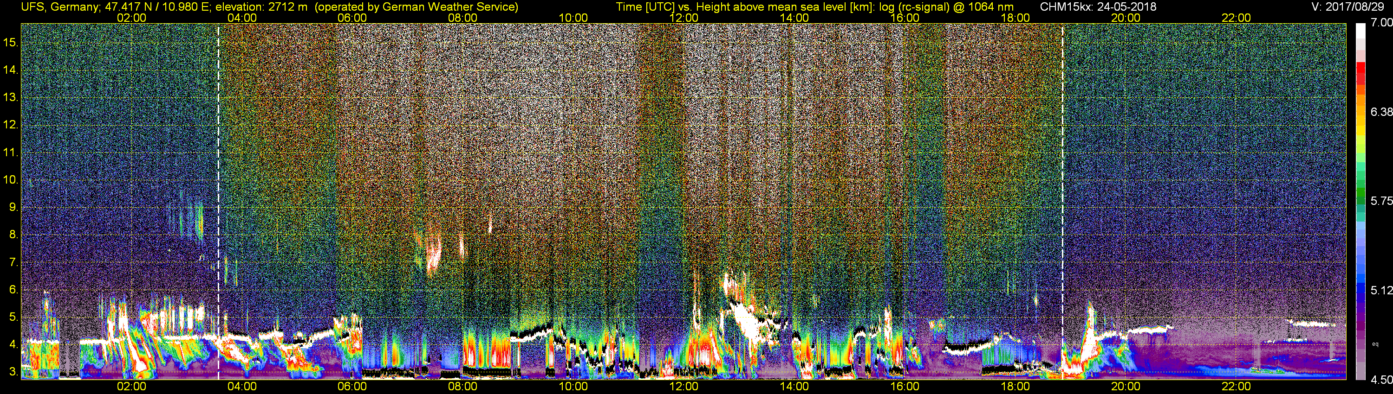This screenshot has width=1393, height=394.
Task: Click '(operated by German Weather Service)' label
Action: (417, 7)
